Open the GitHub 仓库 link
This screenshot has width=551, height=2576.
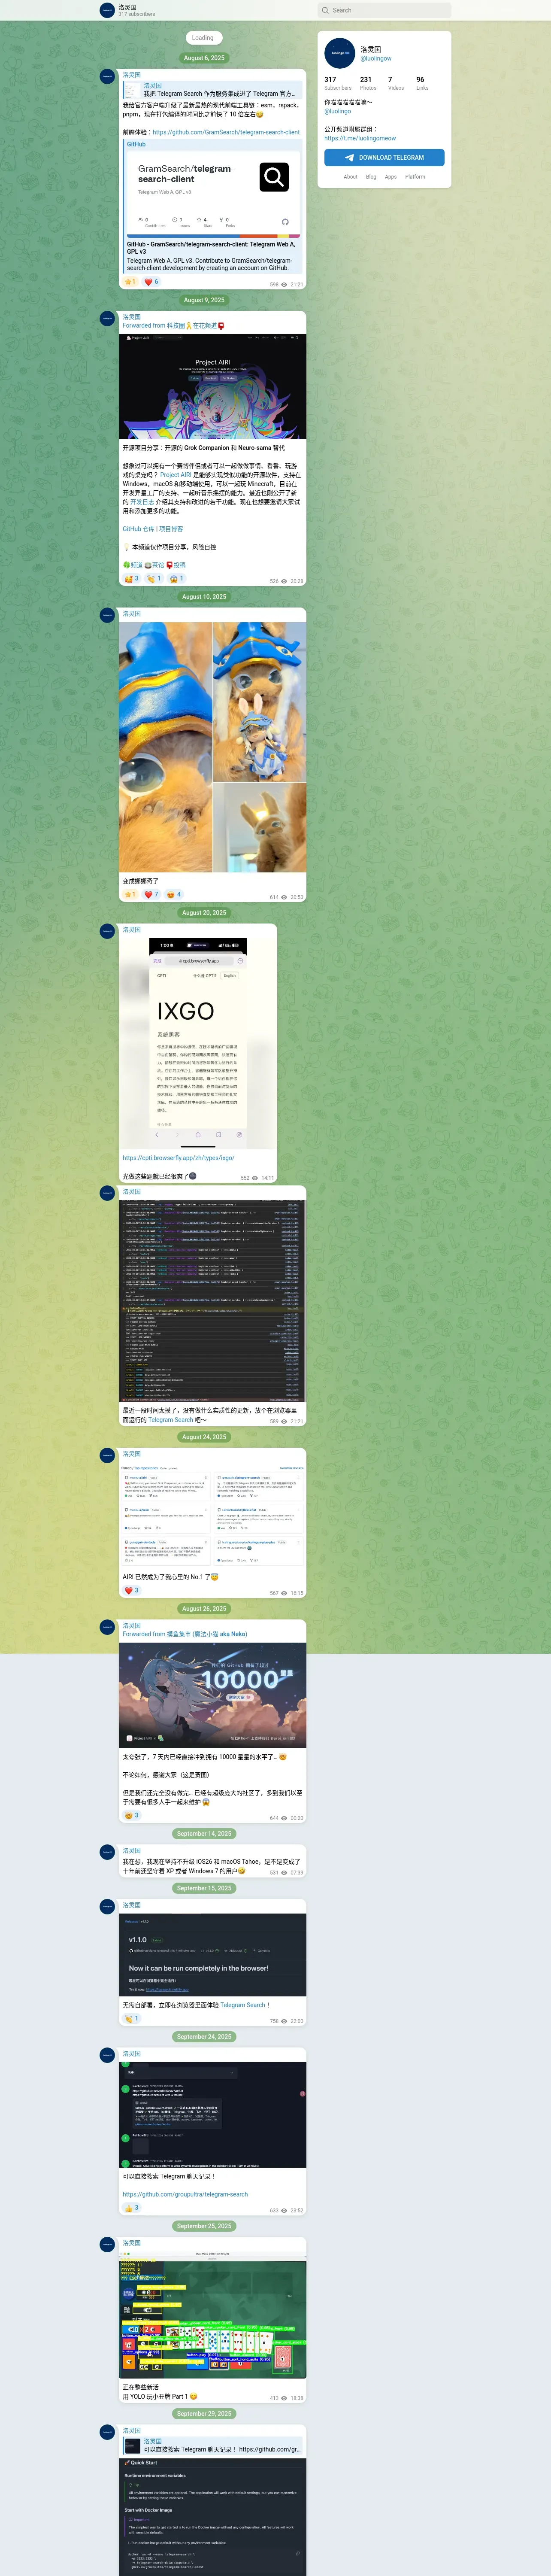139,529
